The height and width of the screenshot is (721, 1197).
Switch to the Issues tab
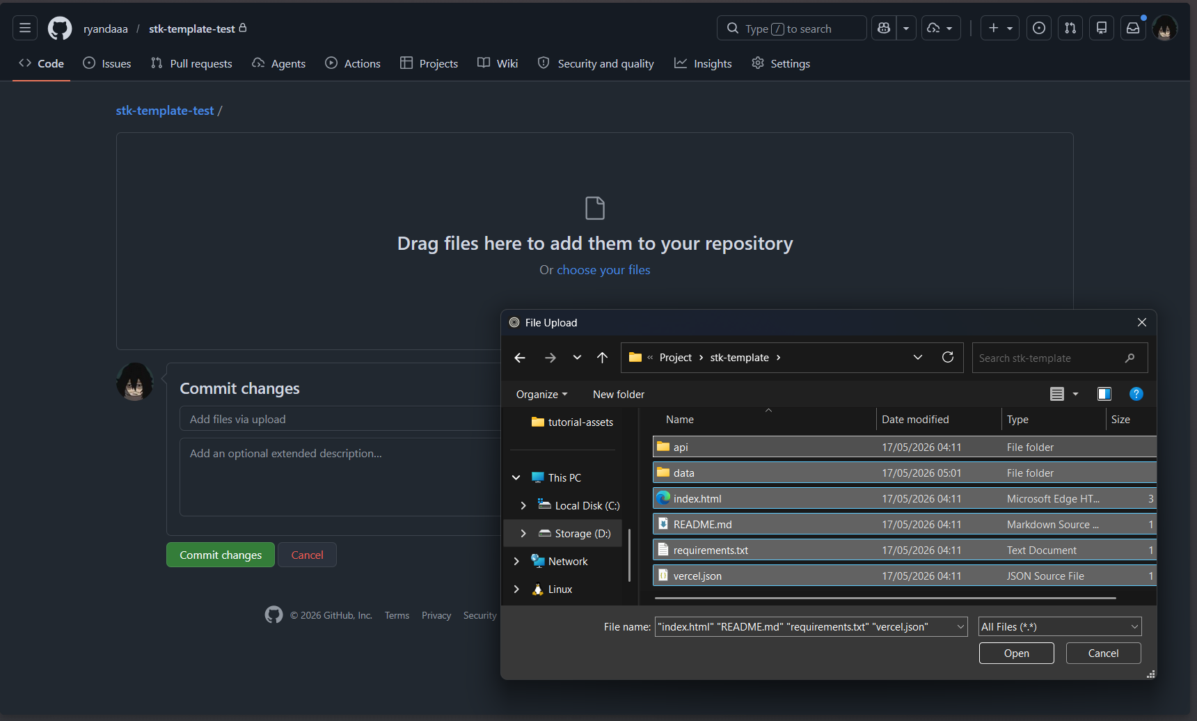point(107,63)
